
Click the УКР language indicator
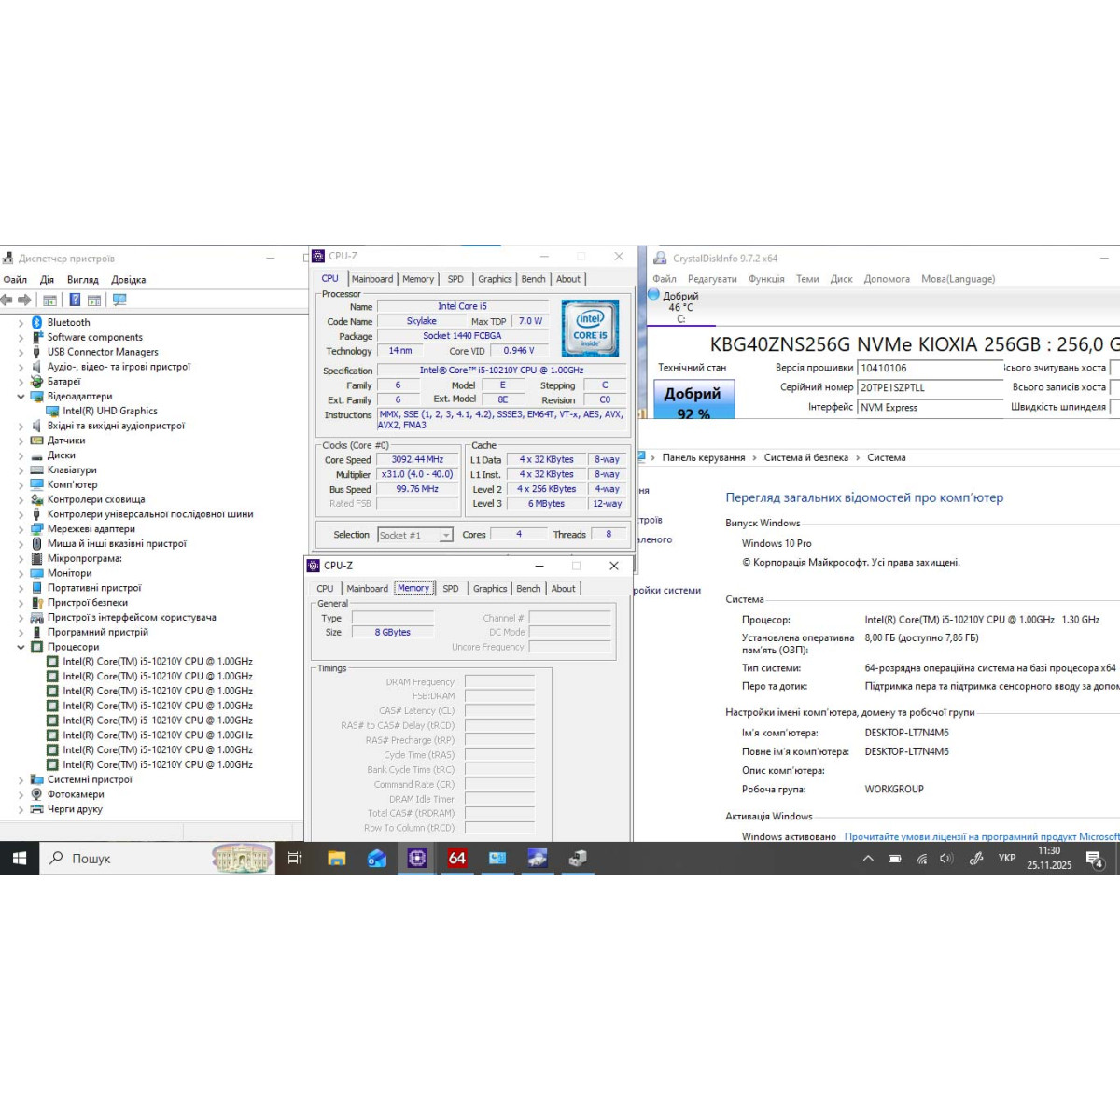click(1006, 858)
